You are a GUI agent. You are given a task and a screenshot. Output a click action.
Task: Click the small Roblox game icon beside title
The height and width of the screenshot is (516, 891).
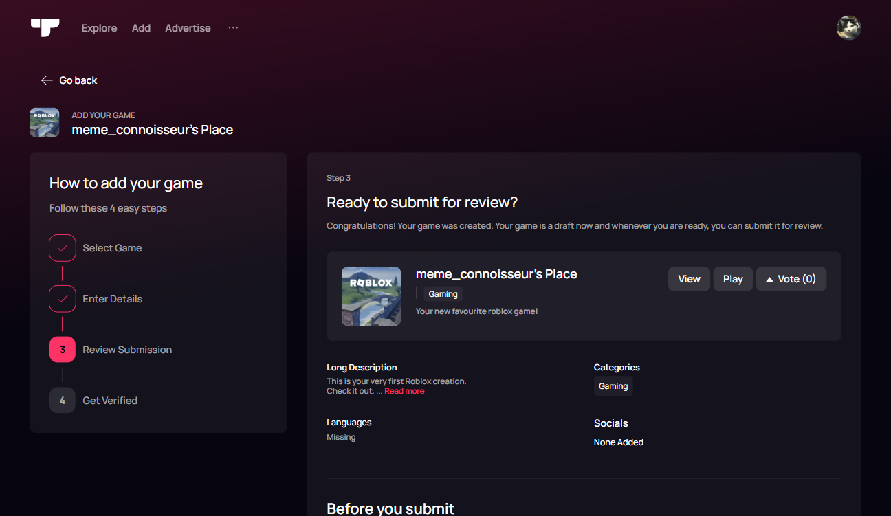[x=45, y=122]
